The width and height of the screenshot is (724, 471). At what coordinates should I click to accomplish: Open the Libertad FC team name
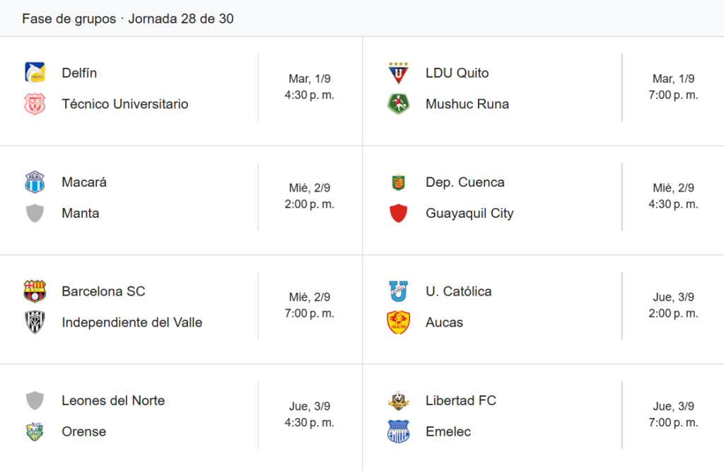461,400
